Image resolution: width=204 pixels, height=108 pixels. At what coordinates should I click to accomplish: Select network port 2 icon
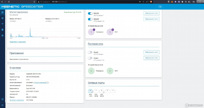pos(102,91)
